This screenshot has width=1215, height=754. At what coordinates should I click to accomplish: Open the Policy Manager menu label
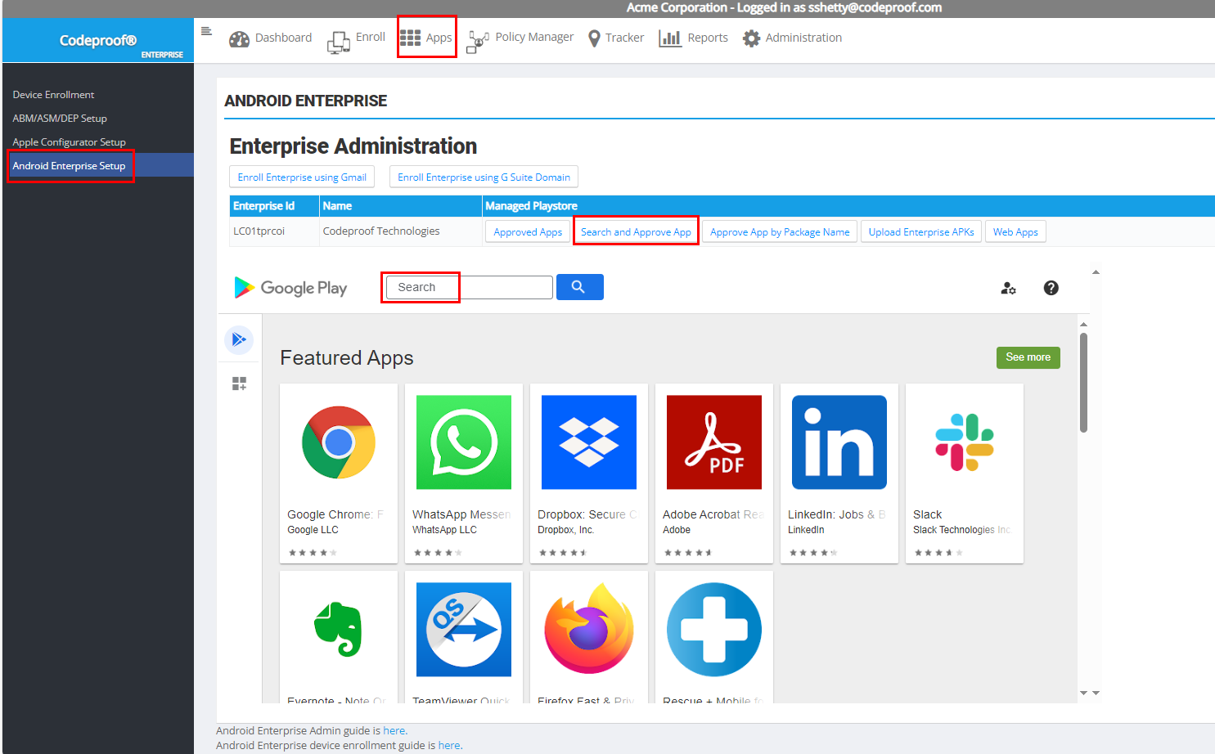[534, 37]
